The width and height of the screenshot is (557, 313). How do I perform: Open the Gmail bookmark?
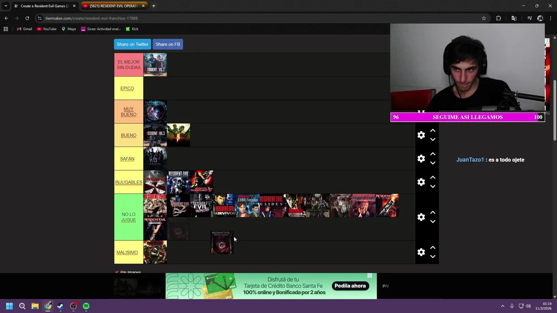pyautogui.click(x=24, y=29)
